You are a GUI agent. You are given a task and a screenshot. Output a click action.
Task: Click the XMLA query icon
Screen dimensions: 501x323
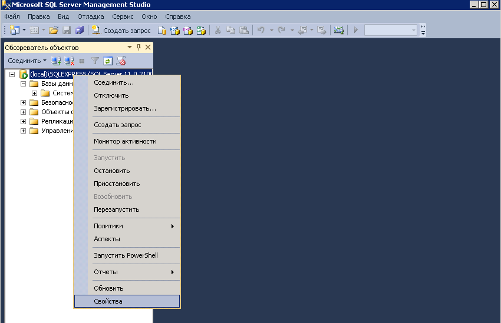[201, 30]
